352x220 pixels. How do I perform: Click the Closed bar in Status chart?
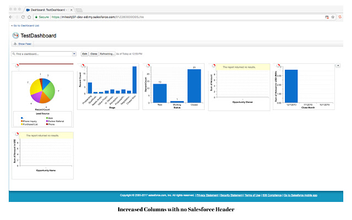coord(194,86)
